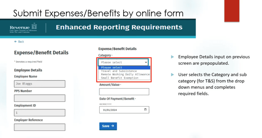Click the PPS Number field

coord(40,98)
